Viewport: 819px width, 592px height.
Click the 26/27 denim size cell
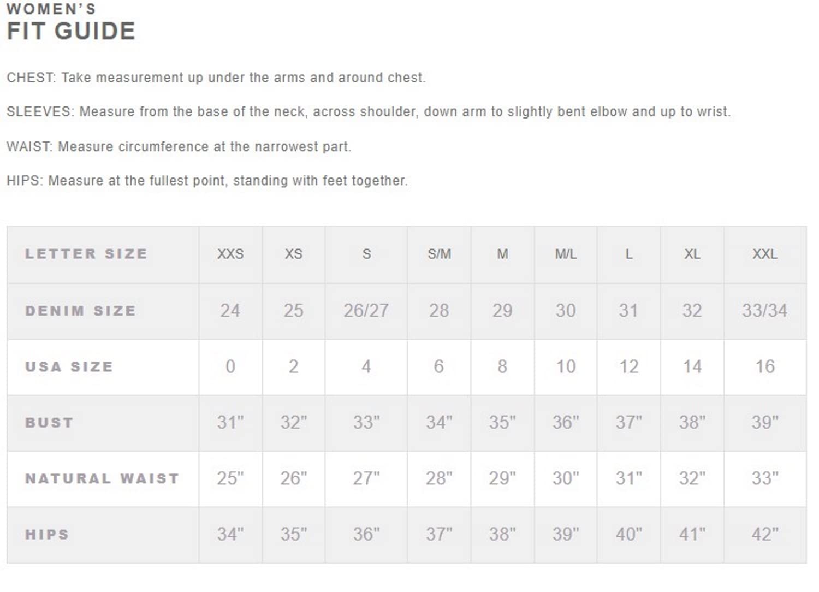pyautogui.click(x=366, y=311)
